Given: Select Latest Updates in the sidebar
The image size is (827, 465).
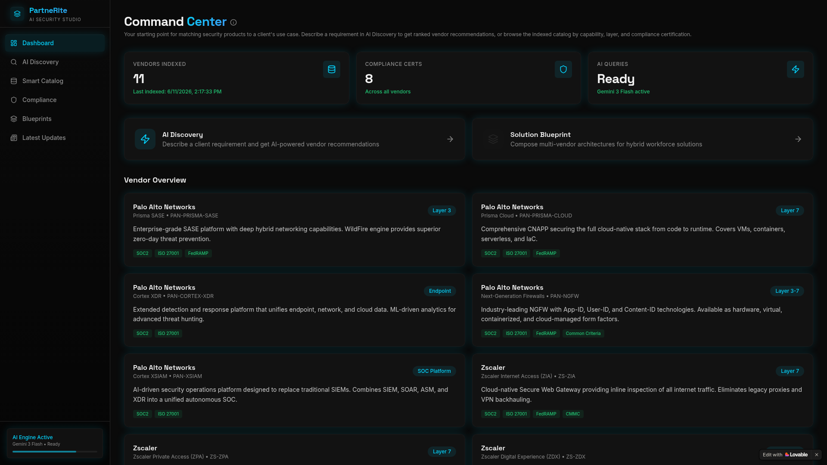Looking at the screenshot, I should pos(55,138).
